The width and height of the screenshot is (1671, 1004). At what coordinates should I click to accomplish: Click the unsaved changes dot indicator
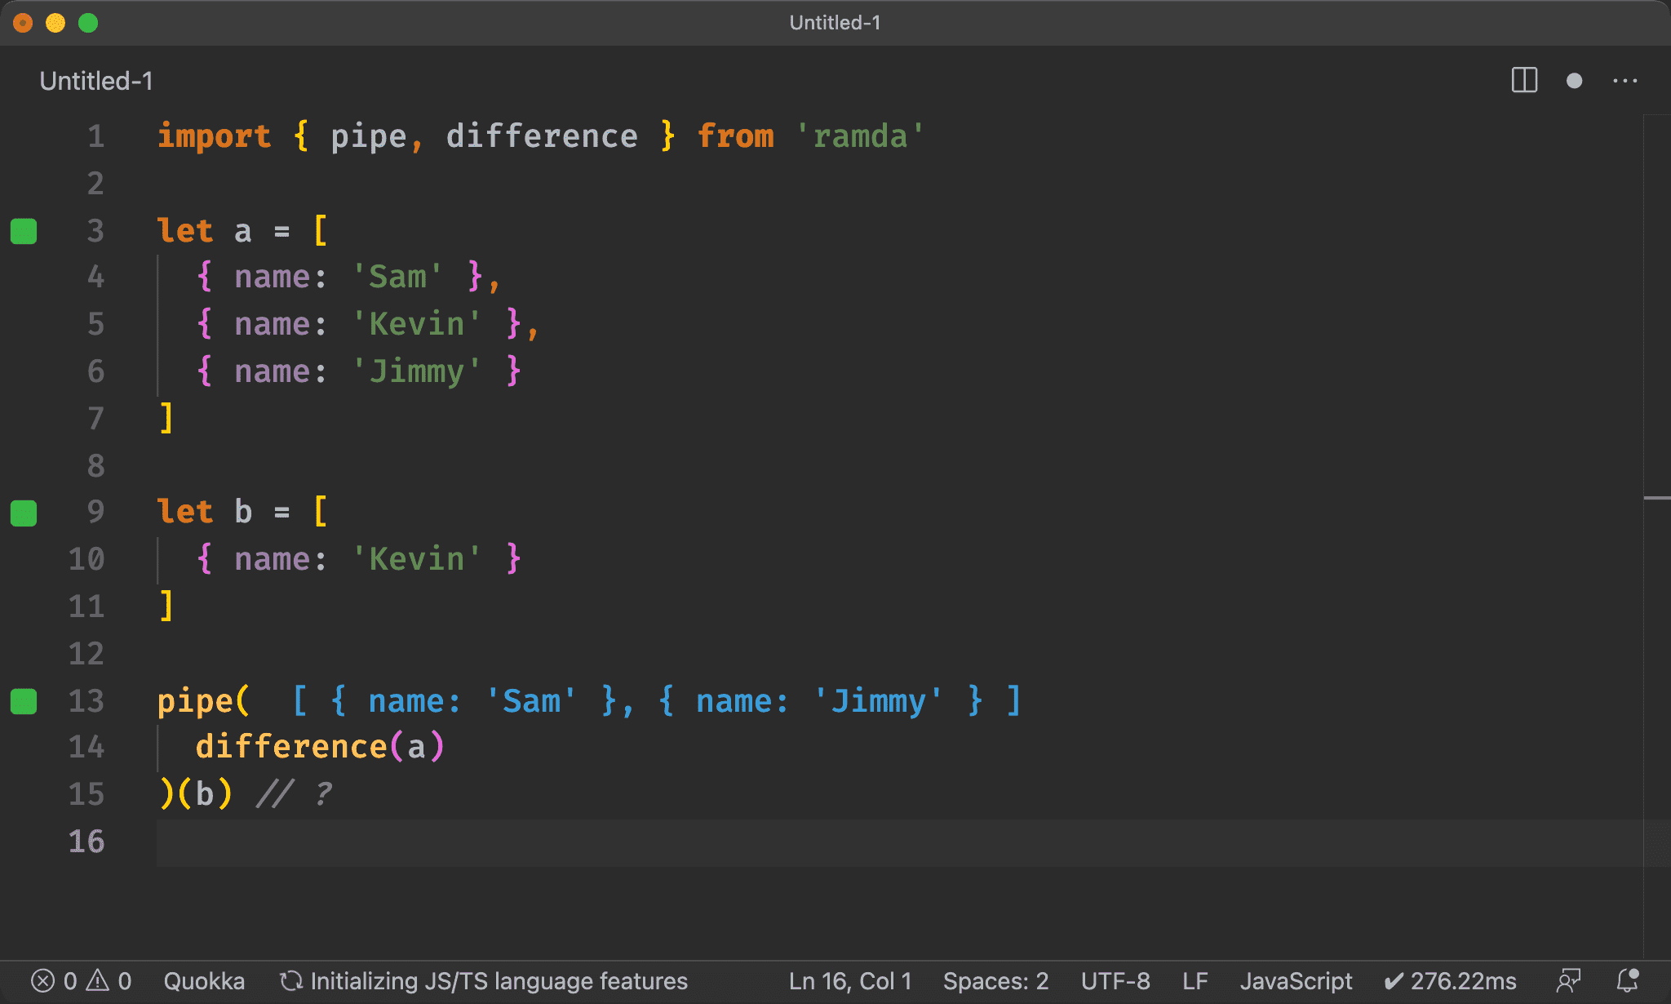(x=1574, y=80)
